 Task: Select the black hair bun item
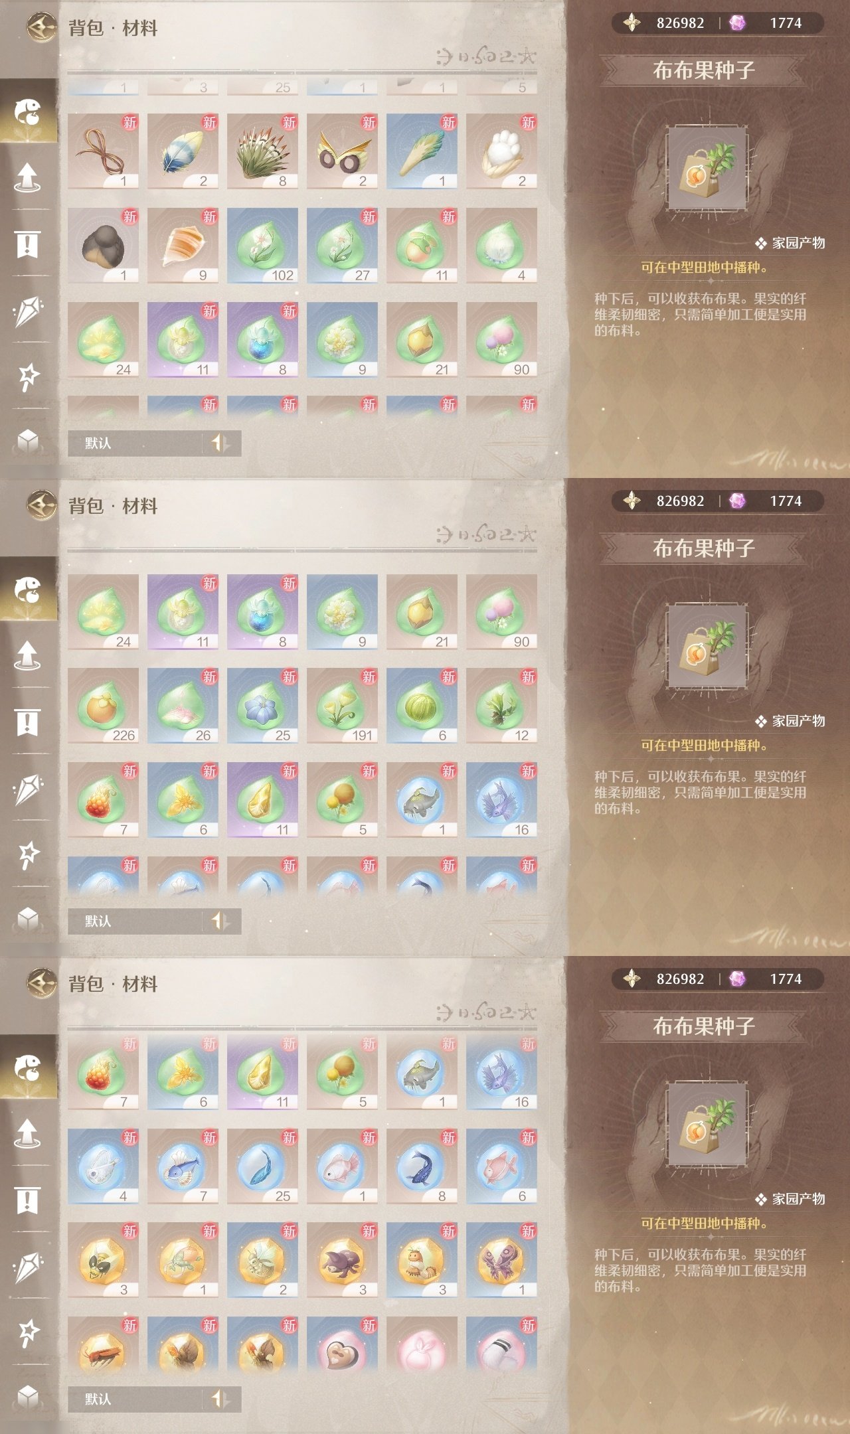(x=103, y=246)
